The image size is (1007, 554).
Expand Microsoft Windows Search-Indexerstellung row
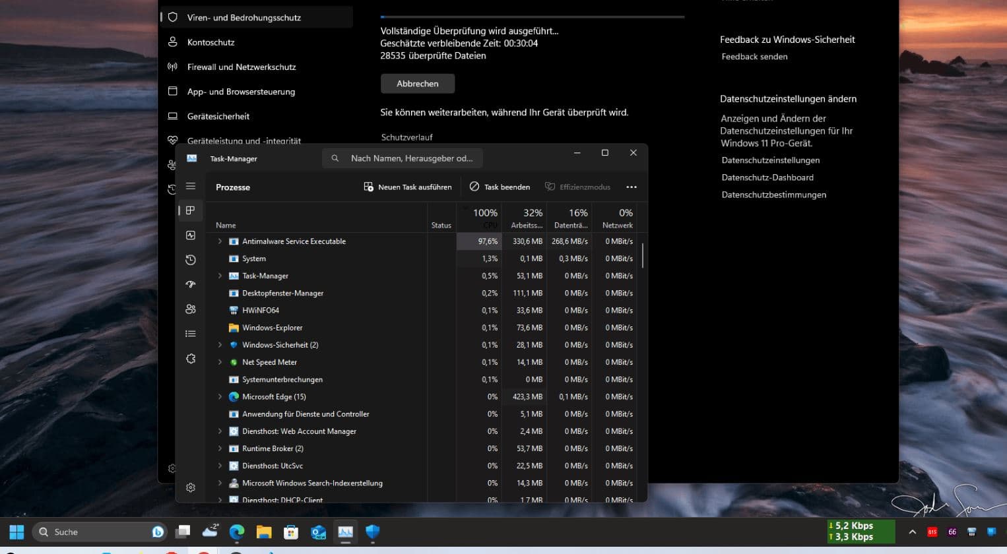pyautogui.click(x=220, y=483)
